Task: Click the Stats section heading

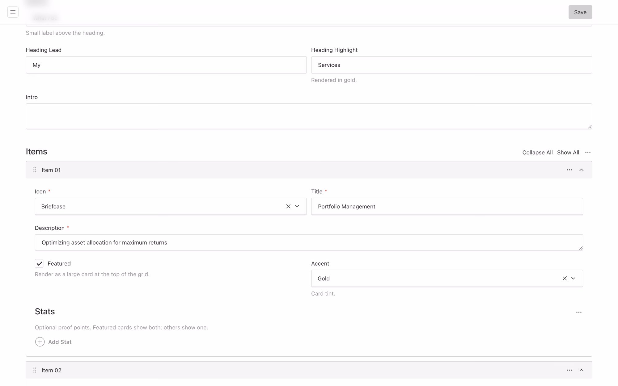Action: click(x=45, y=311)
